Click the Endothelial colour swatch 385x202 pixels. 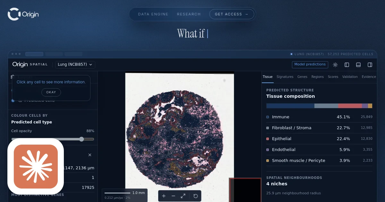pyautogui.click(x=268, y=150)
